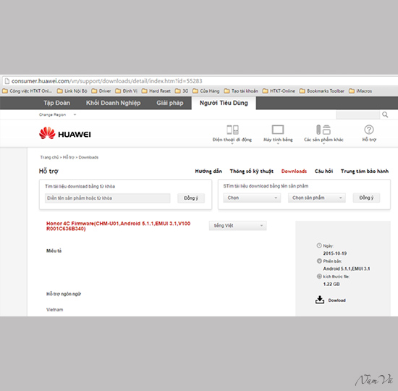The height and width of the screenshot is (391, 398).
Task: Open the Câu hỏi section
Action: pyautogui.click(x=323, y=171)
